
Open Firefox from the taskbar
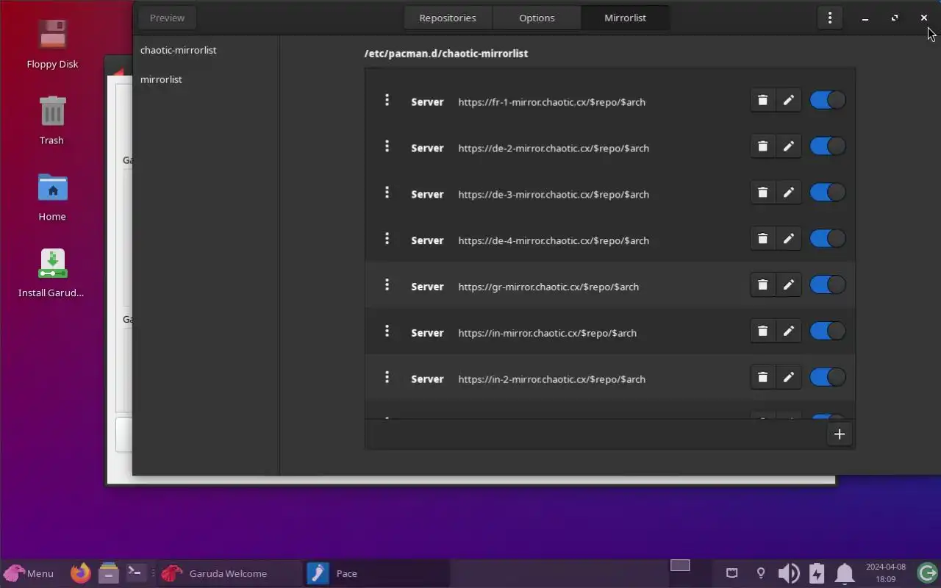tap(80, 573)
